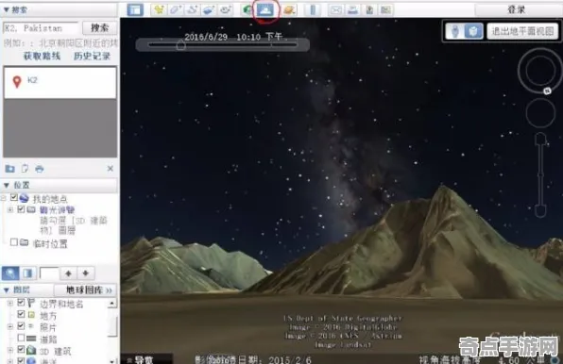Click the K2, Pakistan search input field
563x364 pixels.
(x=41, y=28)
